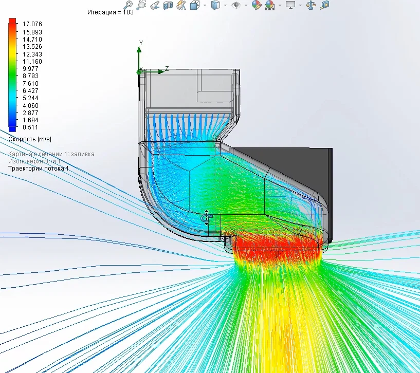Click the 'Скорость [m/s]' legend title
The width and height of the screenshot is (420, 373).
coord(30,139)
